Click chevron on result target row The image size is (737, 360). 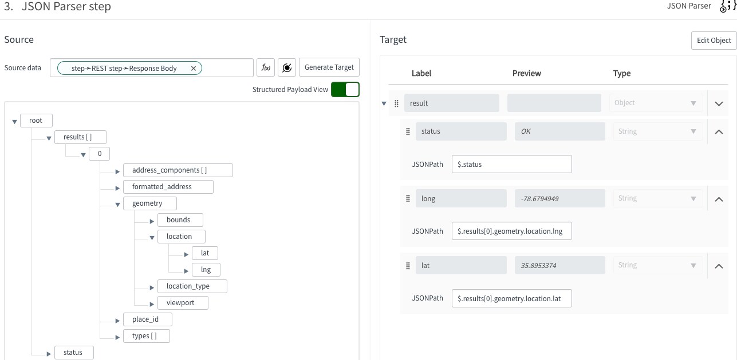coord(719,103)
